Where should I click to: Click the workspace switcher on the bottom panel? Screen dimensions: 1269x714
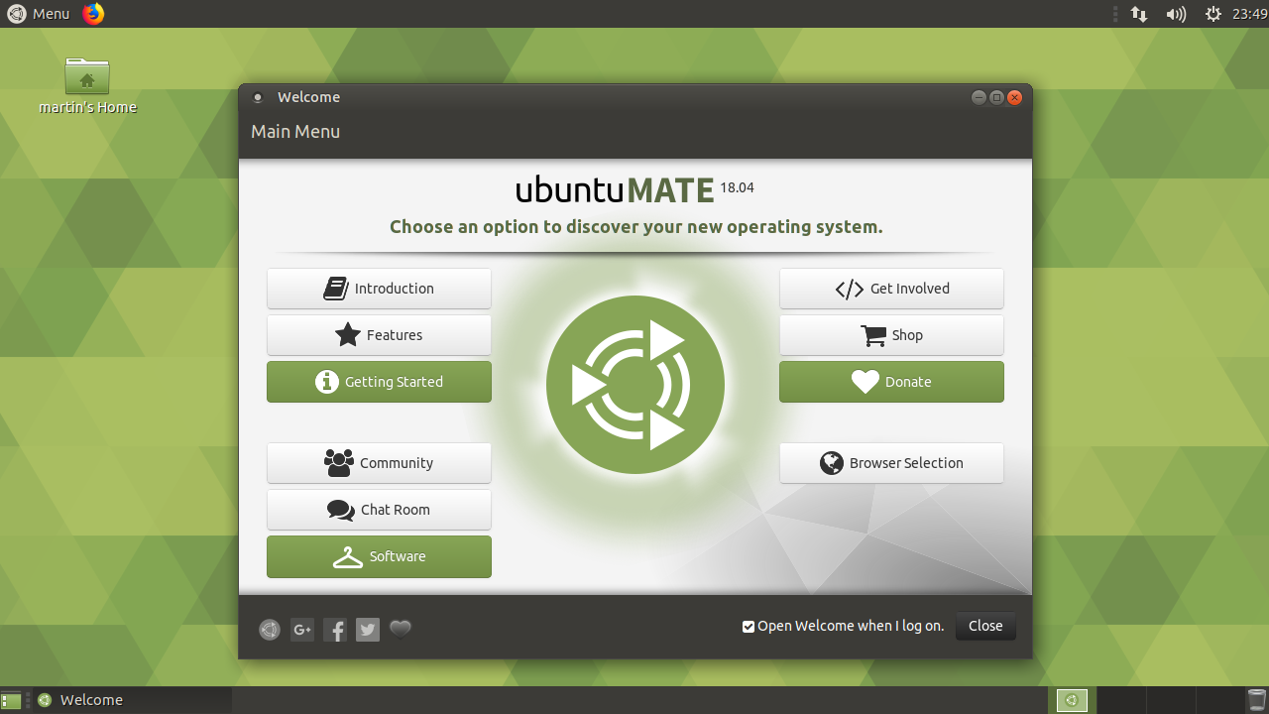coord(1072,700)
